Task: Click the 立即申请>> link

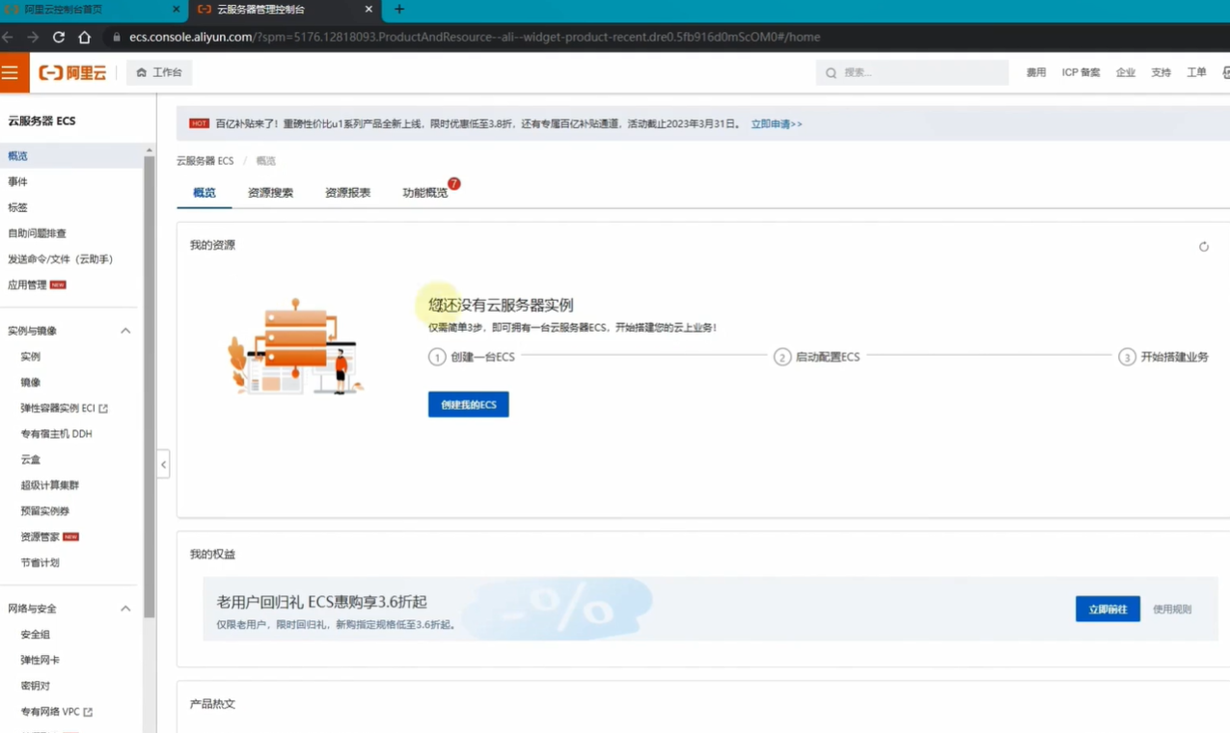Action: 777,123
